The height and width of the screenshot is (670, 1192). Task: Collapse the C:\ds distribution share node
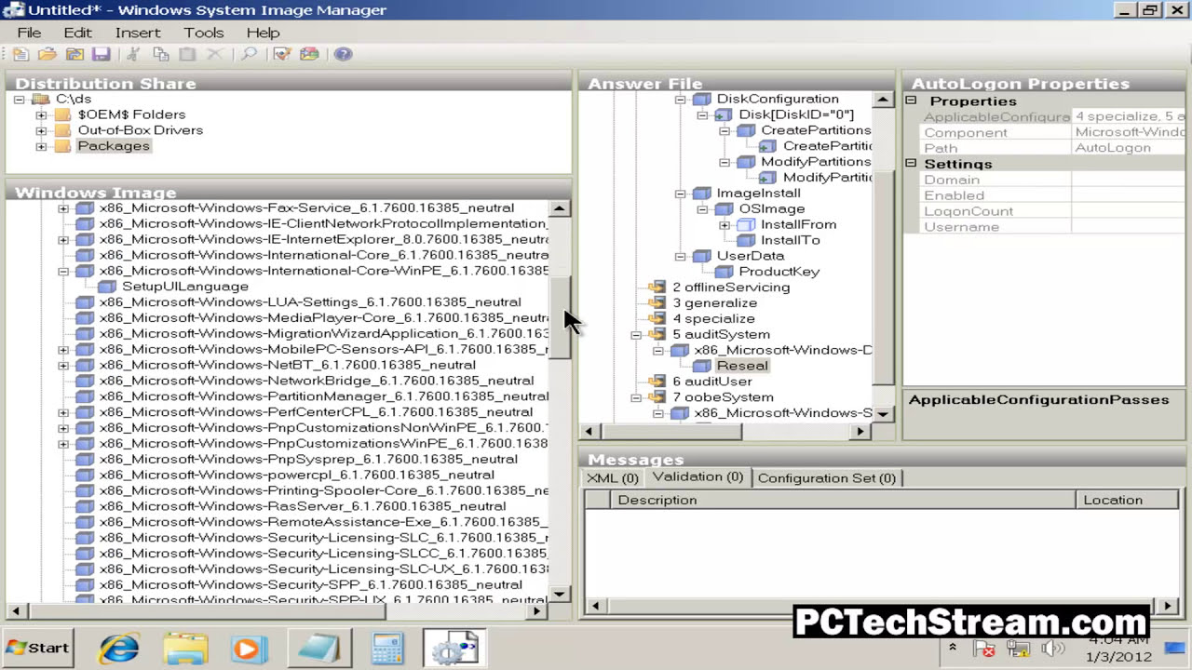[19, 99]
